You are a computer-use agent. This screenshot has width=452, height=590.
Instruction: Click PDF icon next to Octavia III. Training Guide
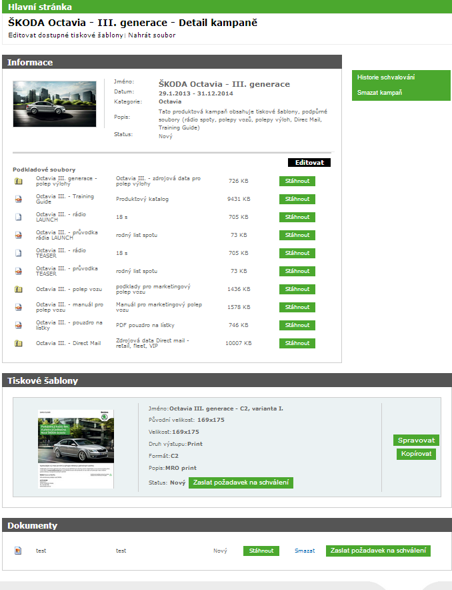pyautogui.click(x=18, y=199)
